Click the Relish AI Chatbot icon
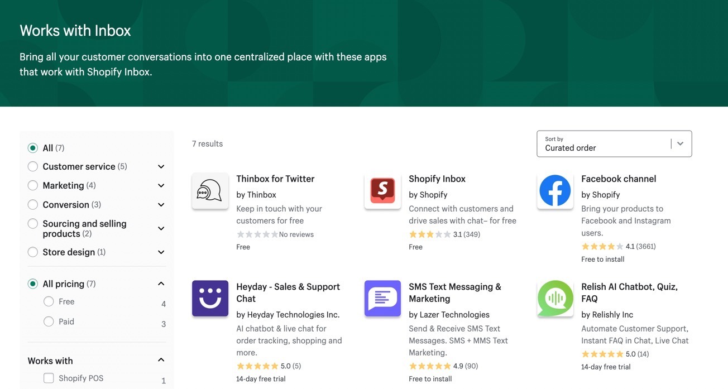 click(555, 299)
